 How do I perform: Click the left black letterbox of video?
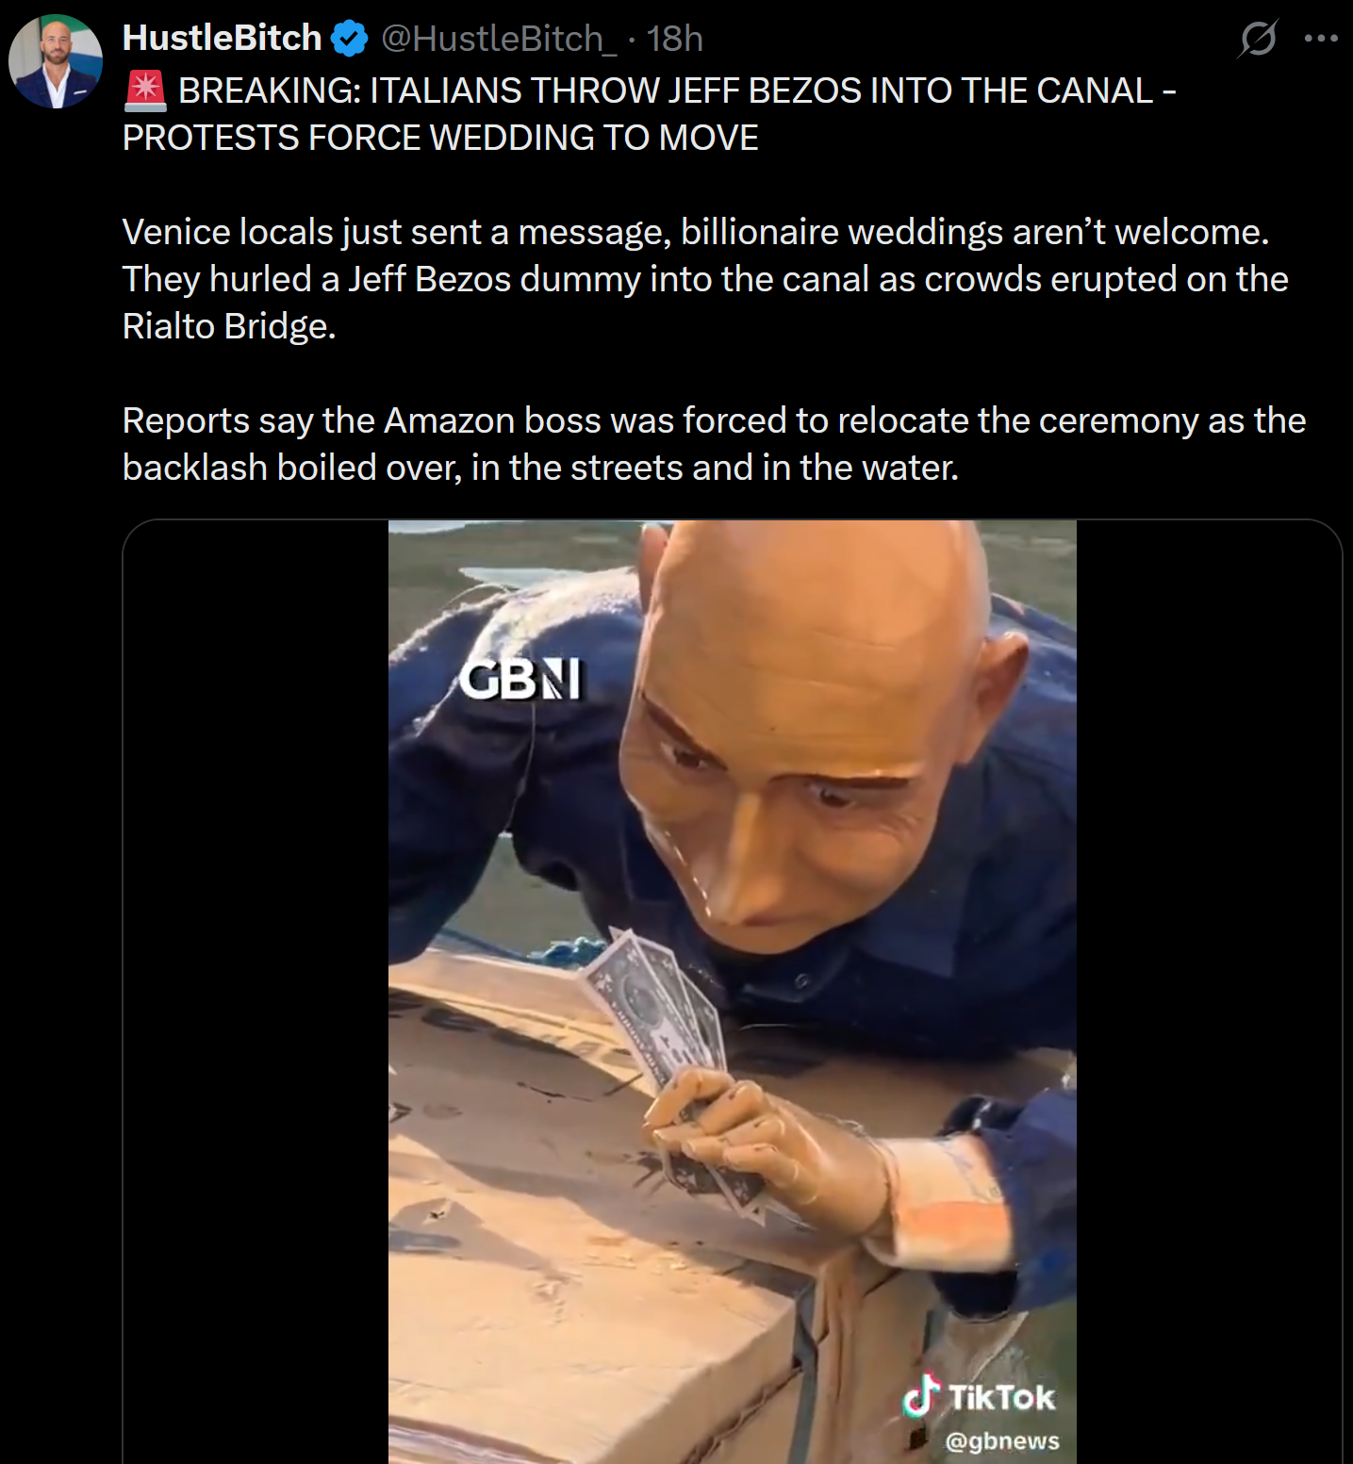[x=256, y=992]
